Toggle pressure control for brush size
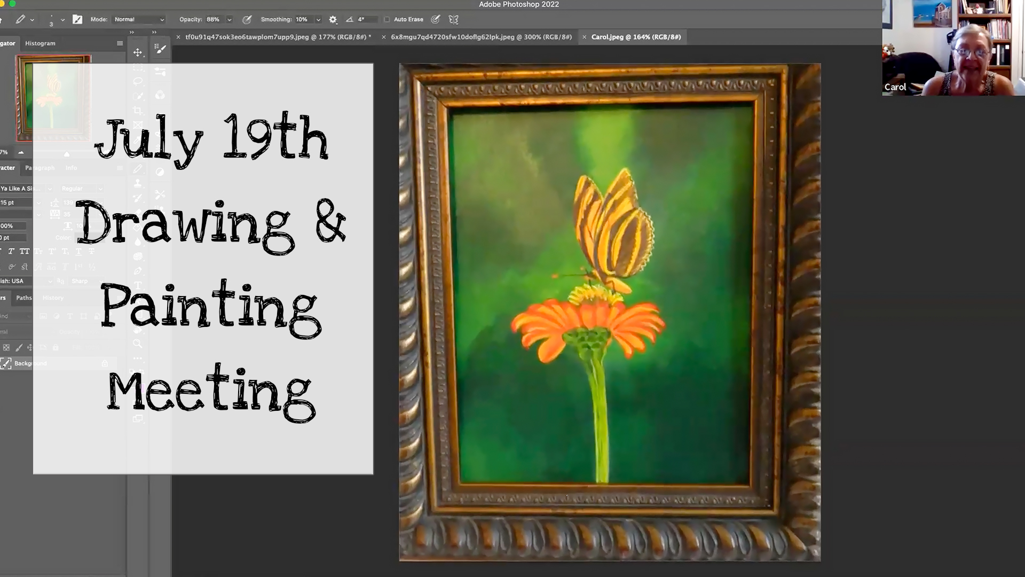 point(436,20)
